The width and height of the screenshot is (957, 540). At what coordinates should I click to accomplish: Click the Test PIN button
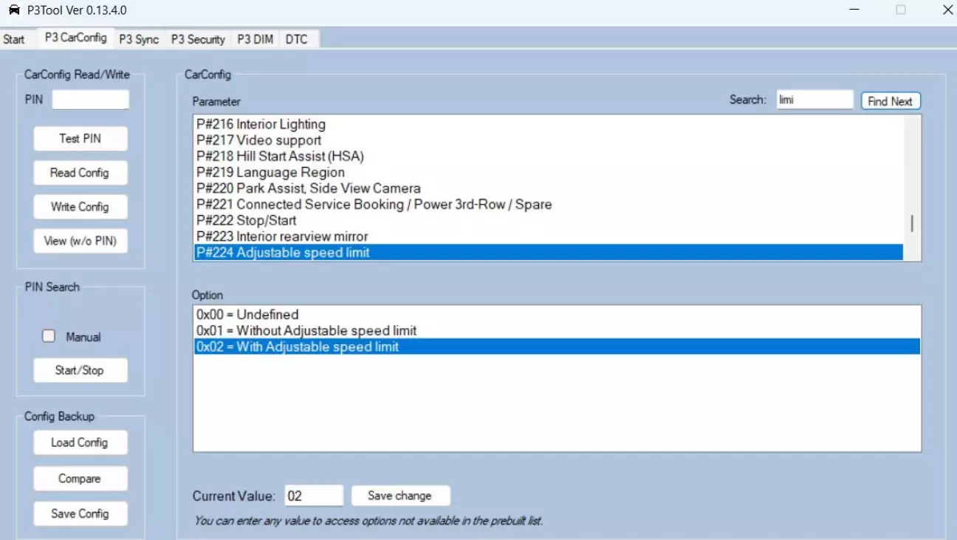click(x=80, y=139)
